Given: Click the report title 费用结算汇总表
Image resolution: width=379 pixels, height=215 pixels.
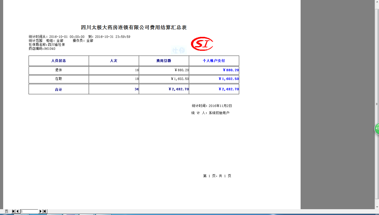Looking at the screenshot, I should [x=134, y=28].
